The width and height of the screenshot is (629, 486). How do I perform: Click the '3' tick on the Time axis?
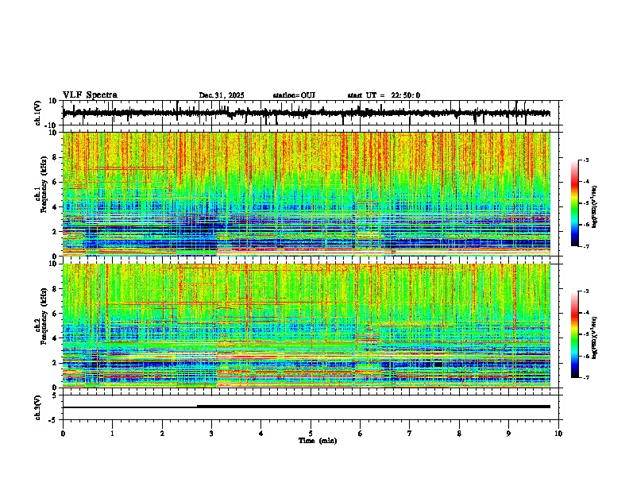pyautogui.click(x=211, y=434)
